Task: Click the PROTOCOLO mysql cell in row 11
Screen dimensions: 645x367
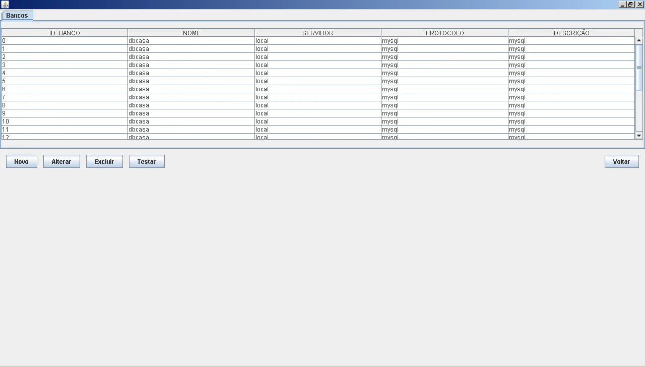Action: click(445, 130)
